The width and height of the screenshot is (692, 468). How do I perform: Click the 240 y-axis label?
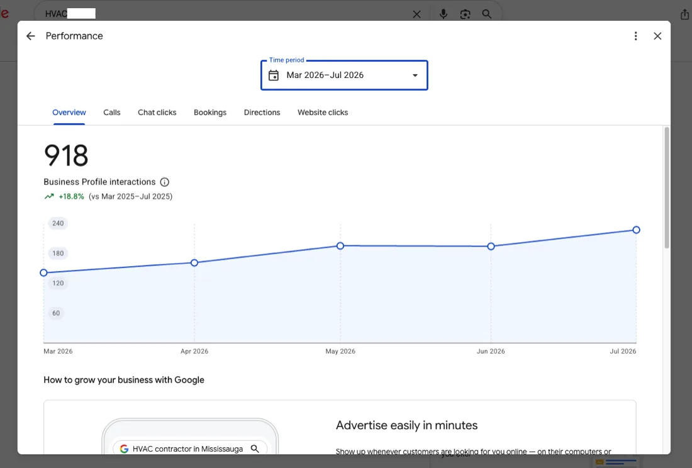58,223
